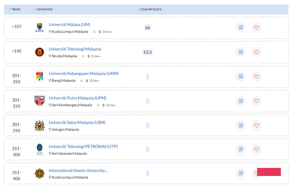Add USM to compare list
Screen dimensions: 291x186
tap(240, 125)
